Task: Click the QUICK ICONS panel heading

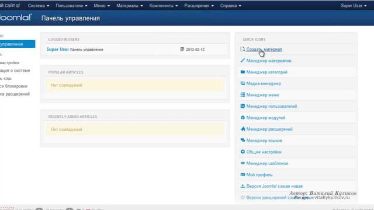Action: click(x=254, y=39)
